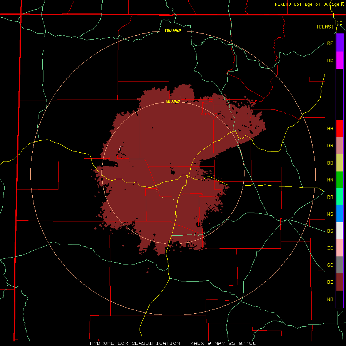Click the UK legend label

330,61
